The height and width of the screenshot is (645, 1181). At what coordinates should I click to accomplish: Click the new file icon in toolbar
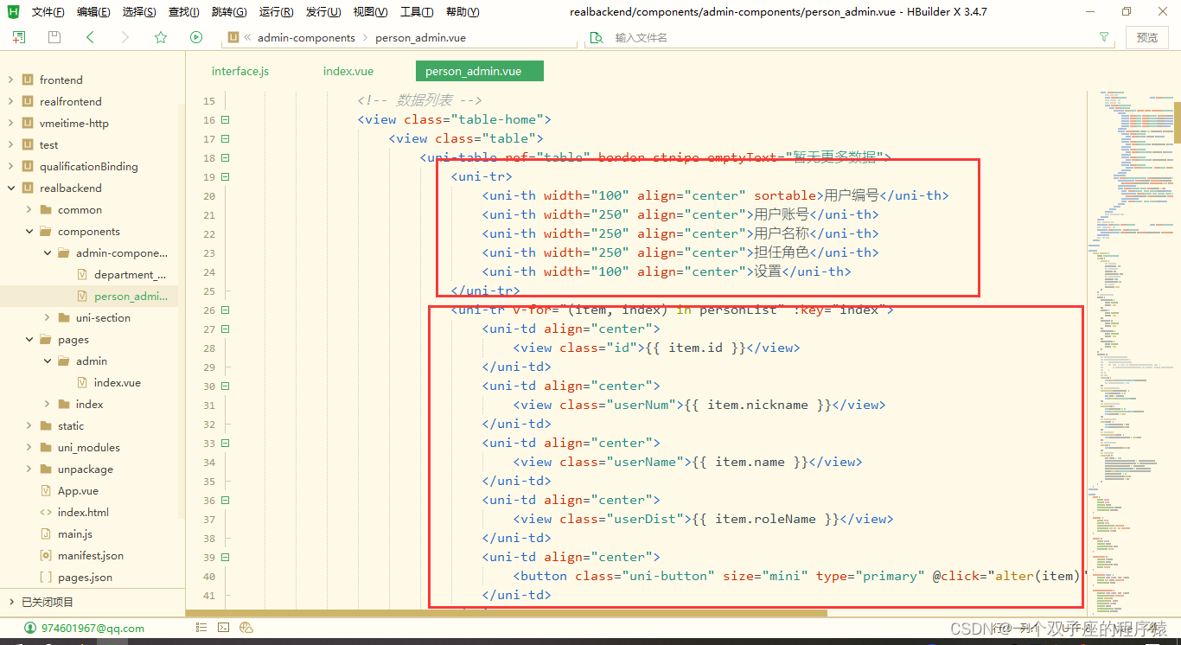tap(19, 37)
